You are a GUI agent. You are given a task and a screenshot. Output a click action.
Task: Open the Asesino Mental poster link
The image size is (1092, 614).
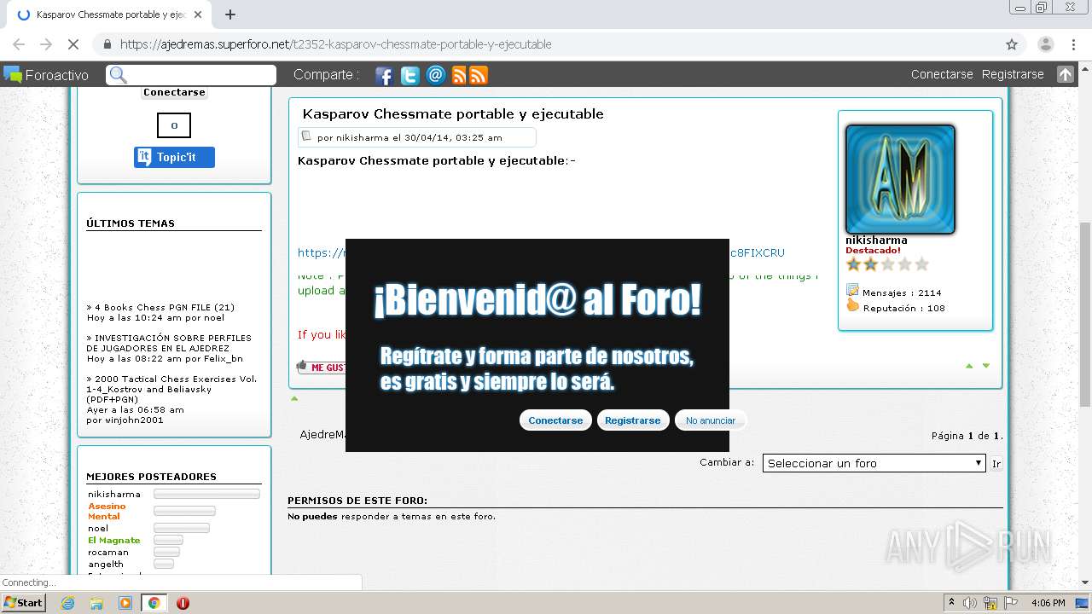coord(107,511)
